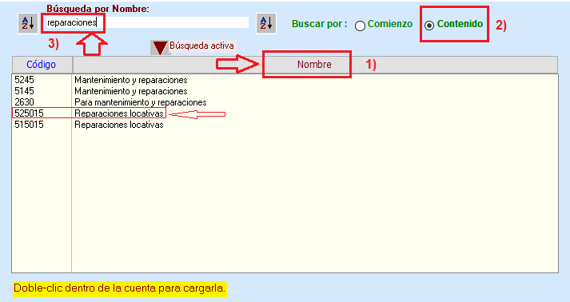Click the A-Z sort icon left of search box
Viewport: 570px width, 302px height.
click(x=28, y=24)
